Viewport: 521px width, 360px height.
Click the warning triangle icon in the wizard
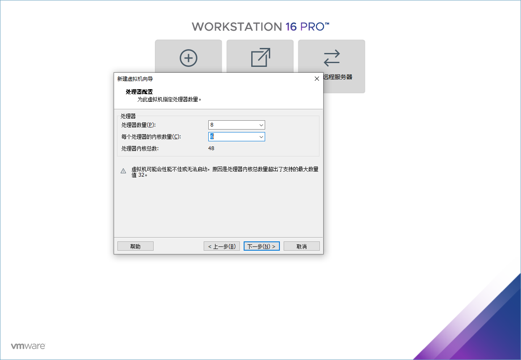pos(123,171)
